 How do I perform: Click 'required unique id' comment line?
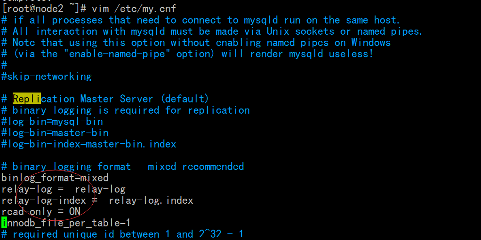point(122,234)
